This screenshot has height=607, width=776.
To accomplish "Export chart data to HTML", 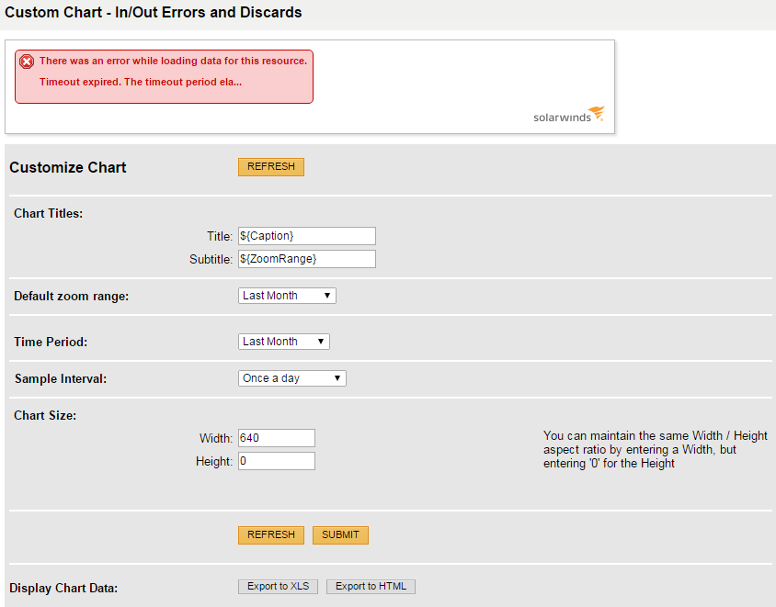I will 371,587.
